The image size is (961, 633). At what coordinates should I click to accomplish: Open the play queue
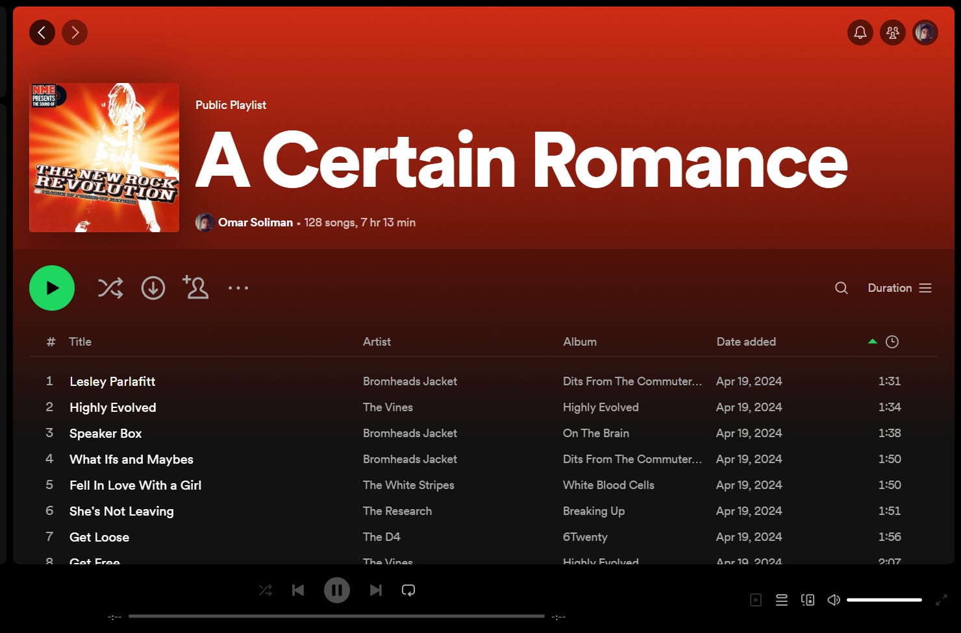782,600
